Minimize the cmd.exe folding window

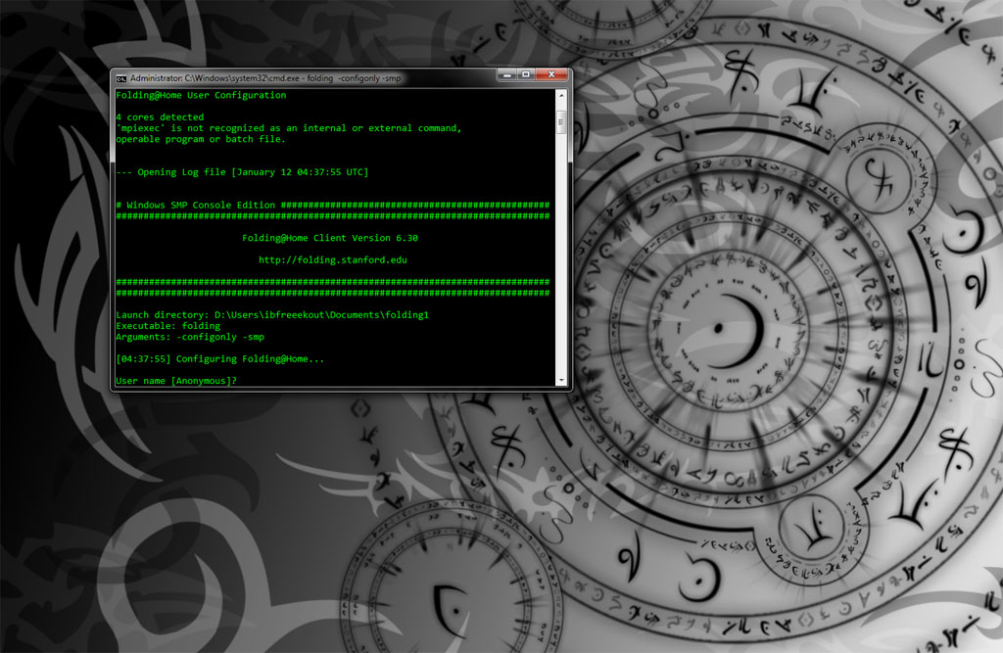(507, 74)
